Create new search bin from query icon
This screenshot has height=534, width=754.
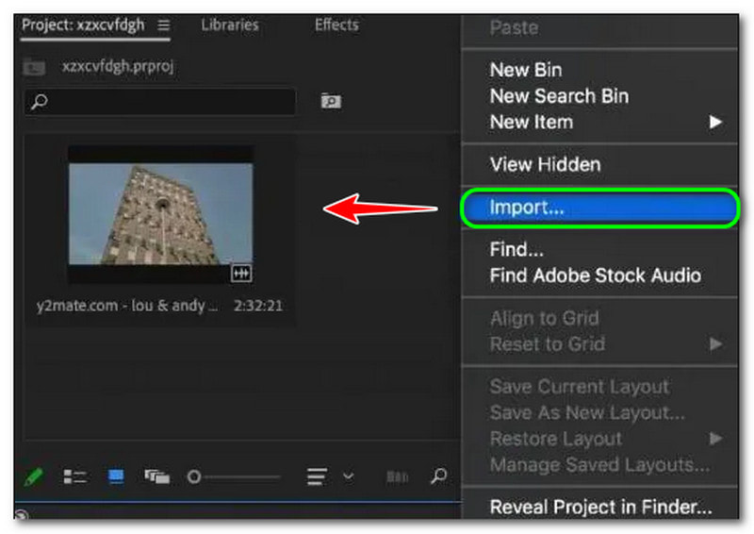coord(330,101)
